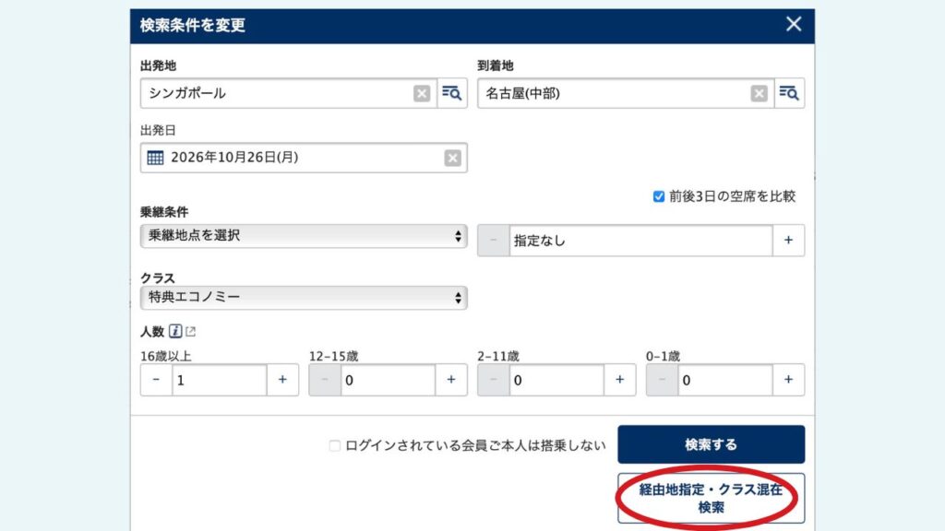Clear the departure date 2026年10月26日
This screenshot has width=945, height=531.
(x=452, y=158)
